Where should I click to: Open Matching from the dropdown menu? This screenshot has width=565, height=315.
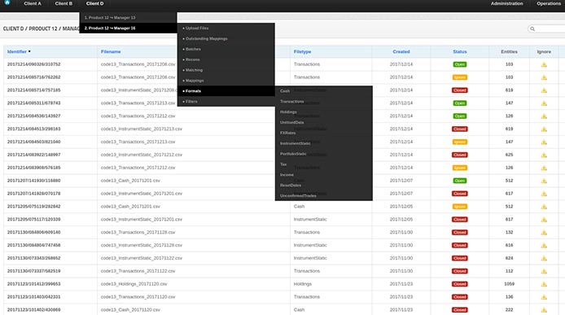[x=226, y=70]
